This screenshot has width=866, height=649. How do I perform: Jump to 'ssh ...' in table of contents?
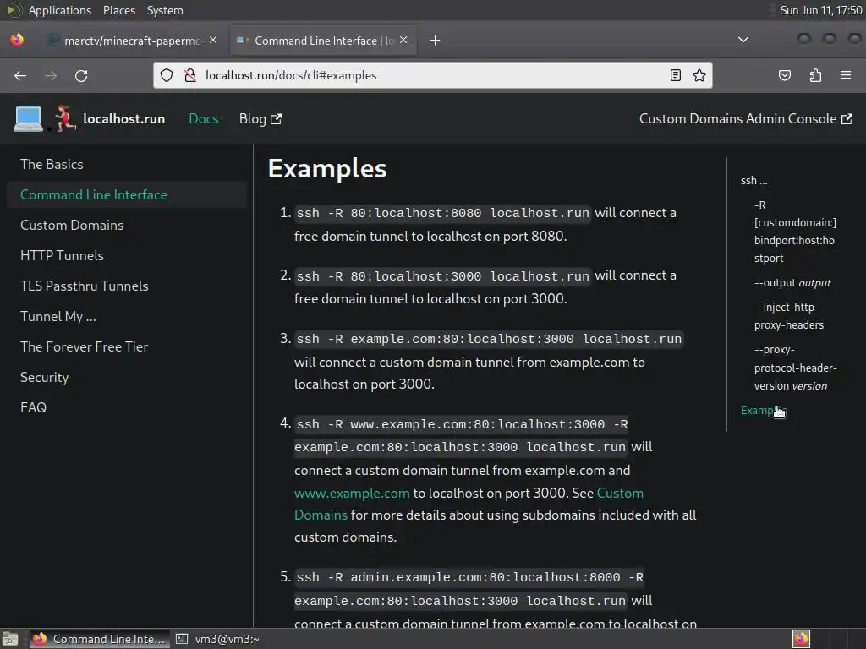click(x=754, y=181)
